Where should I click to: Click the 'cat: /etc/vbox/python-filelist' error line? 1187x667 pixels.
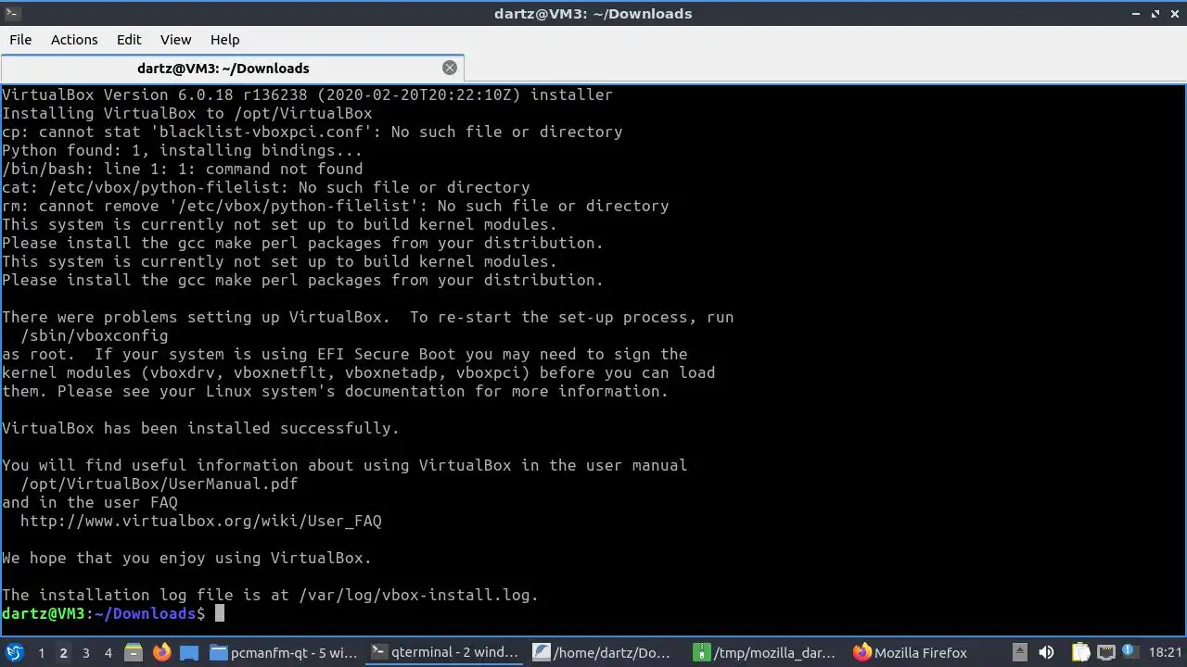click(x=265, y=187)
